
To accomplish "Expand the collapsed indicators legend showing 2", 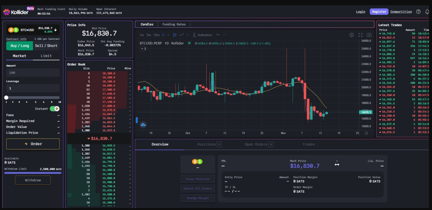I will (x=143, y=48).
